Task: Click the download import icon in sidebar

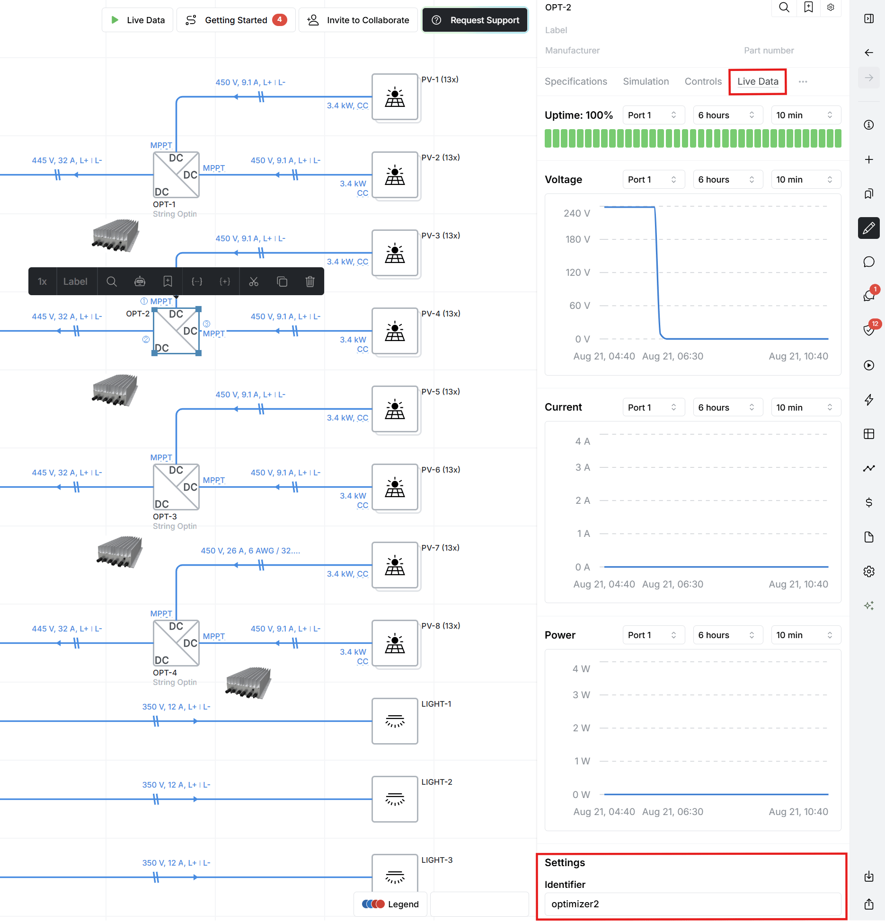Action: (869, 877)
